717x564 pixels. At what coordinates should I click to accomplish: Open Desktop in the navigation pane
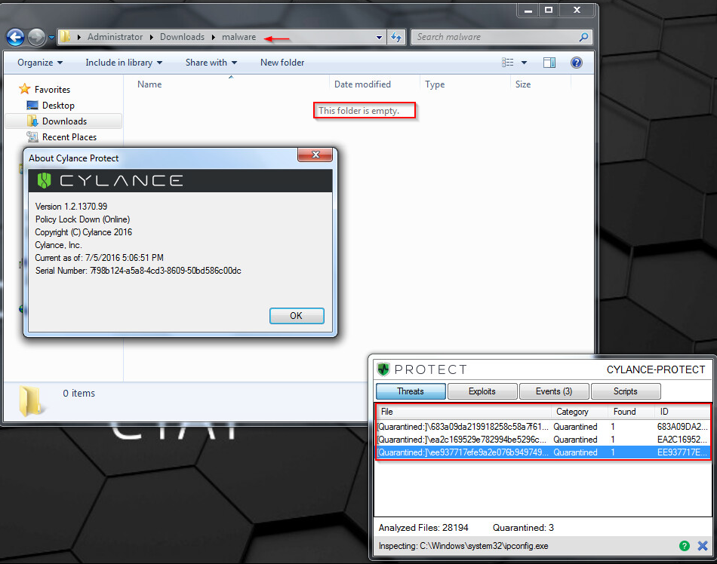coord(58,106)
